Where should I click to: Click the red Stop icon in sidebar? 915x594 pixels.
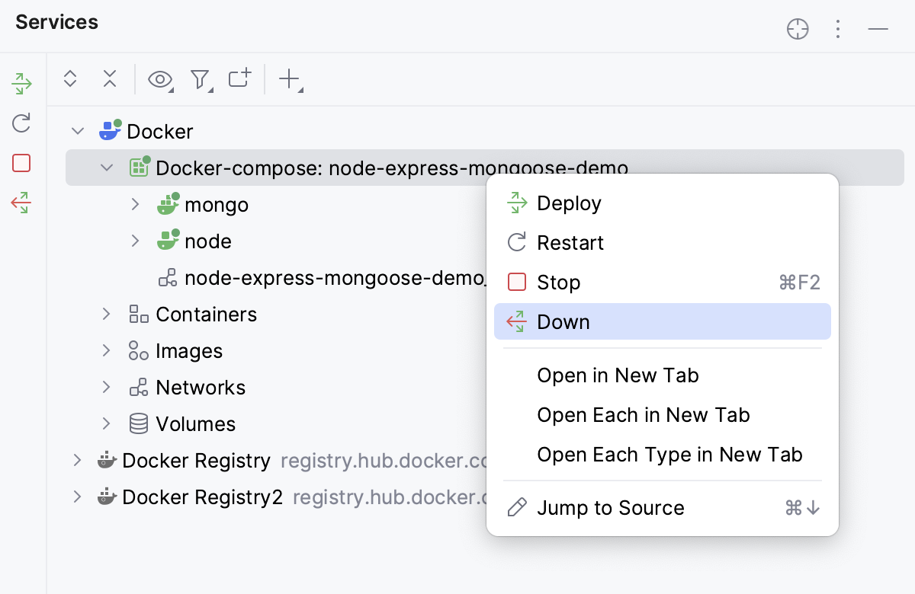click(21, 163)
